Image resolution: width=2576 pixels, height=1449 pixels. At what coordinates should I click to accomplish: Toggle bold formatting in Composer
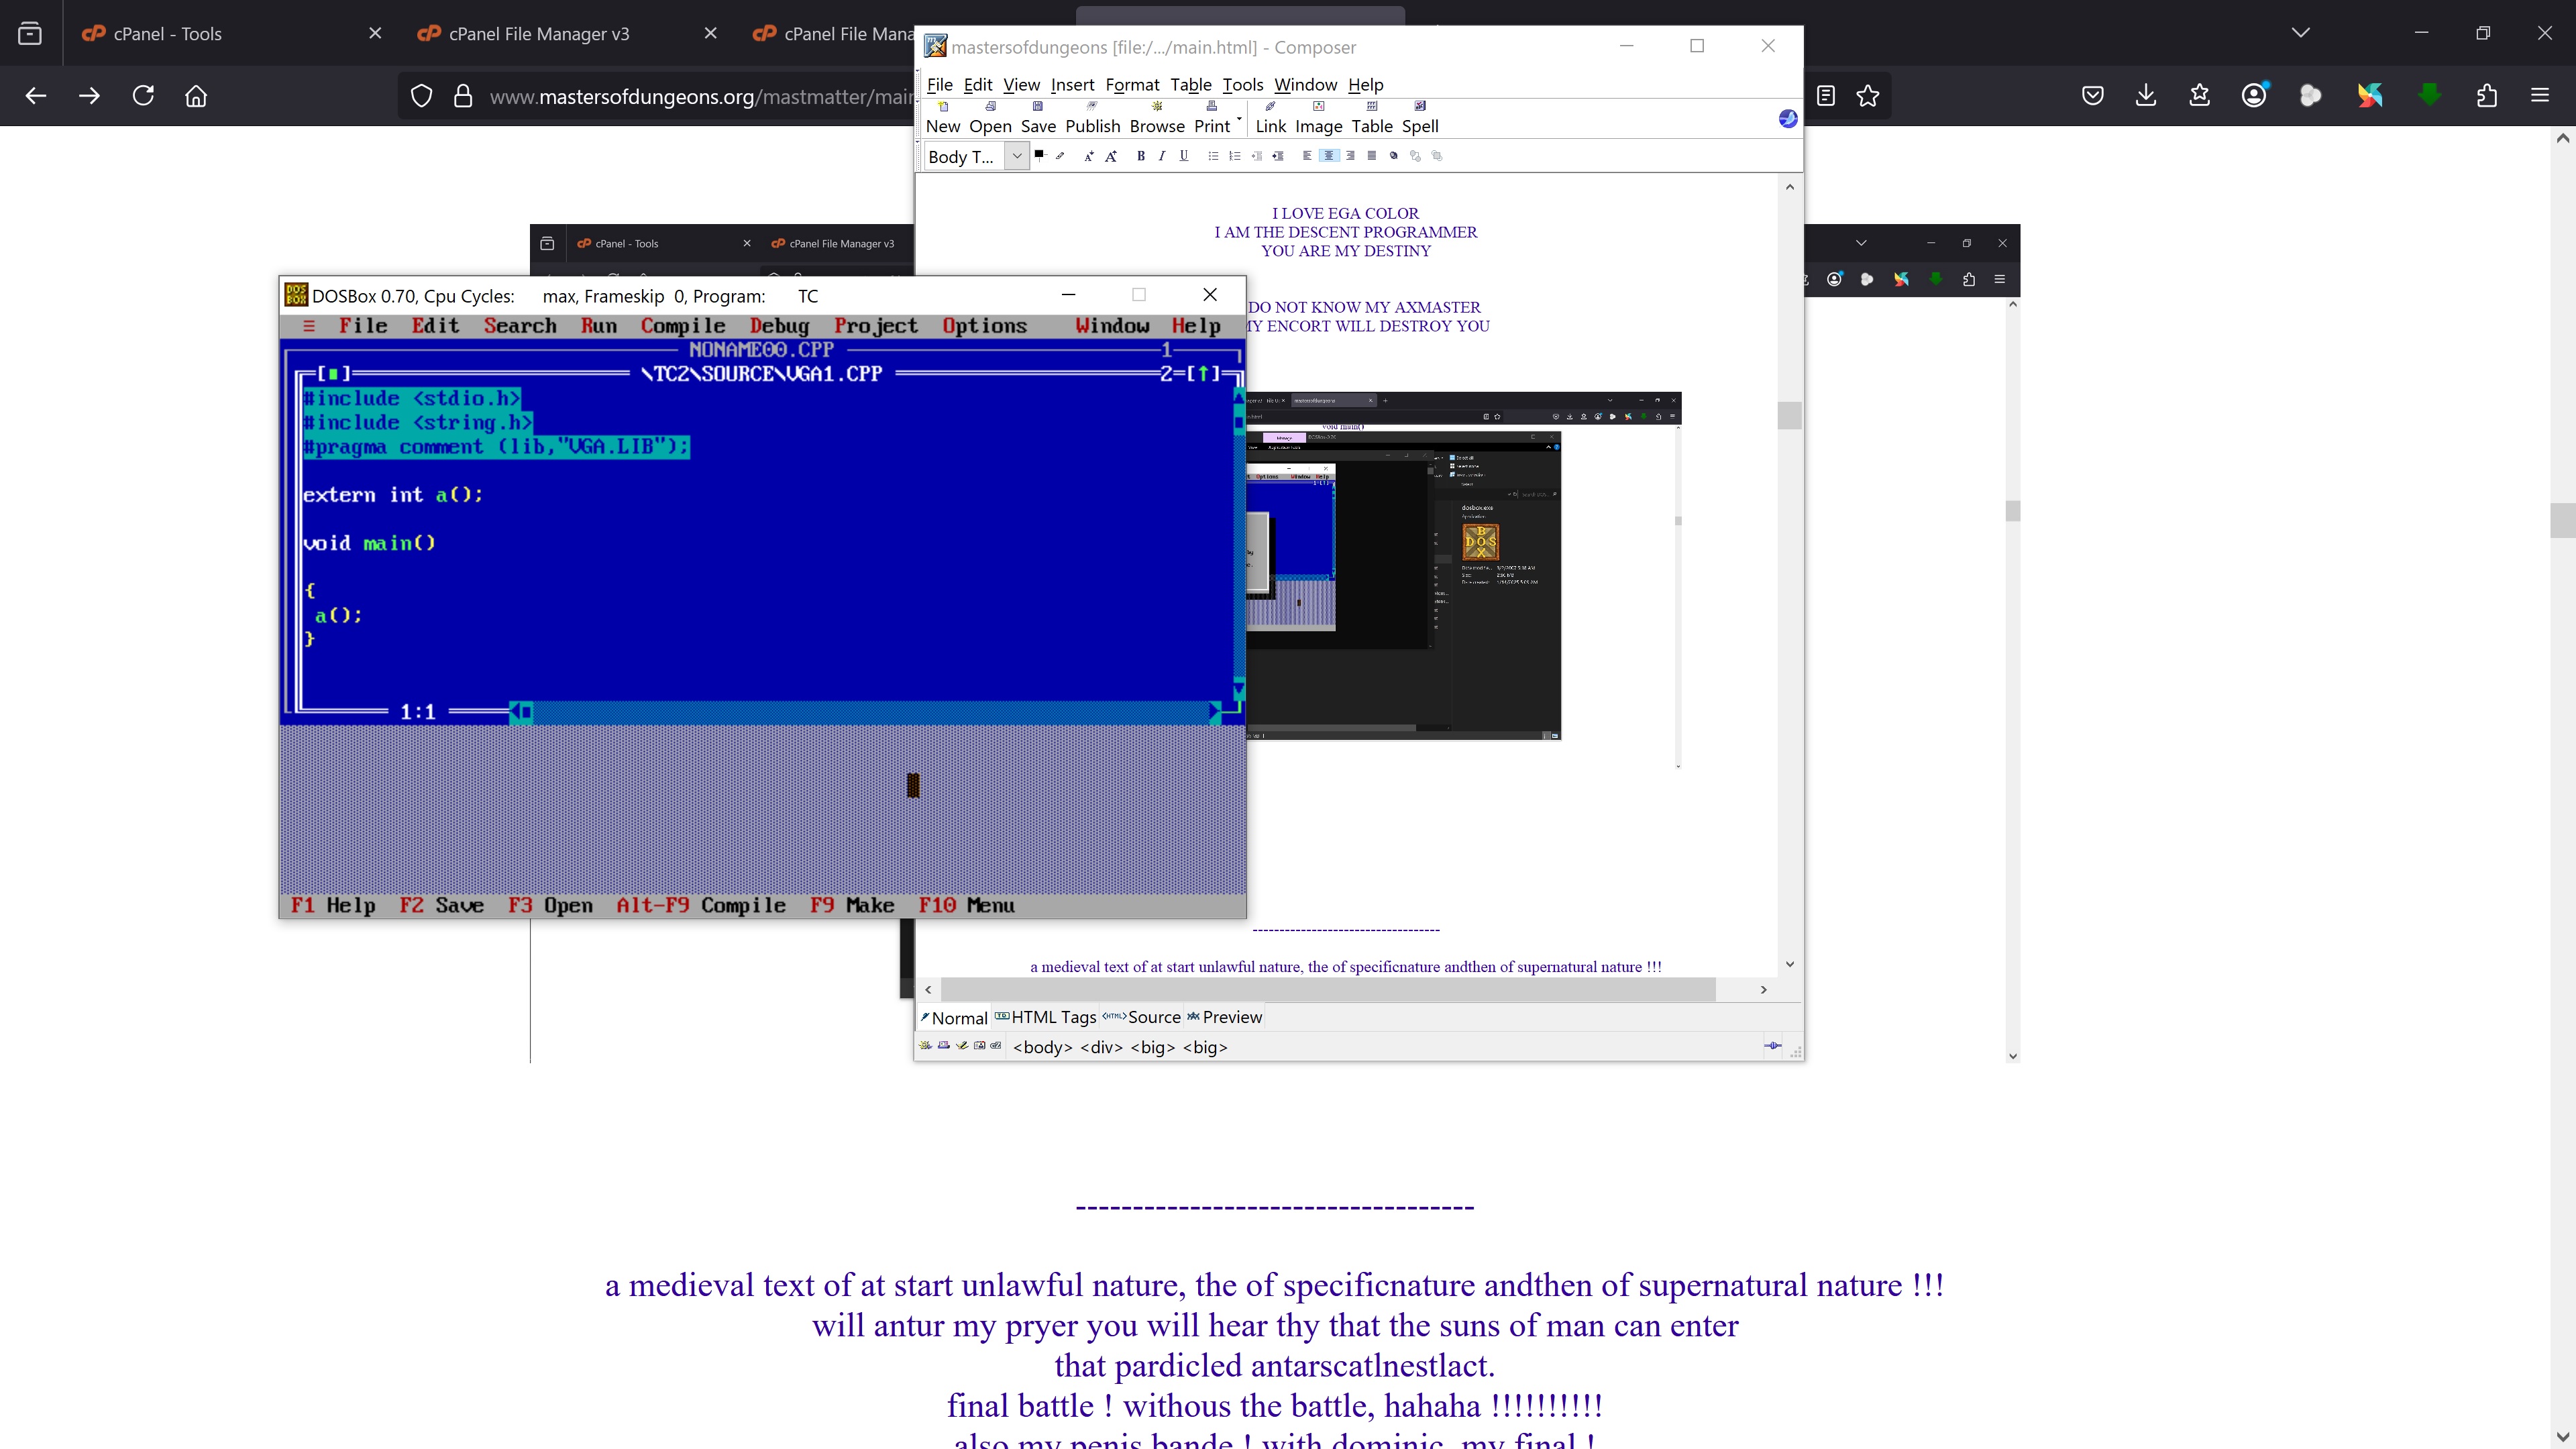[1140, 156]
